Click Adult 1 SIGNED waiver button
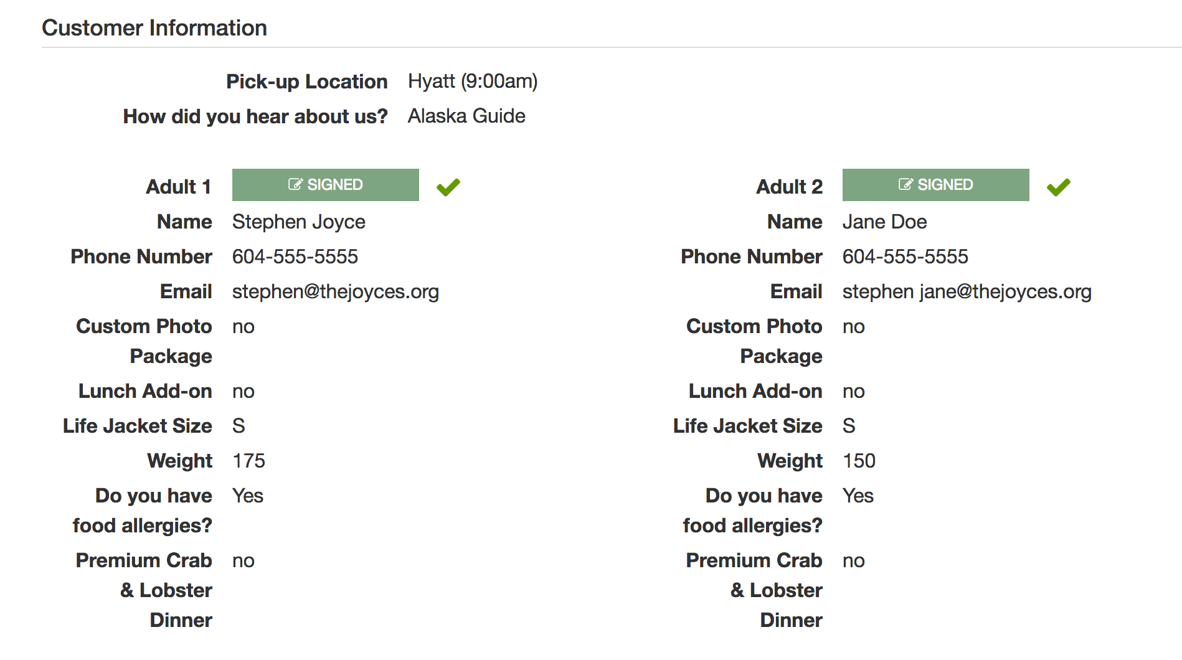The height and width of the screenshot is (660, 1182). [325, 185]
